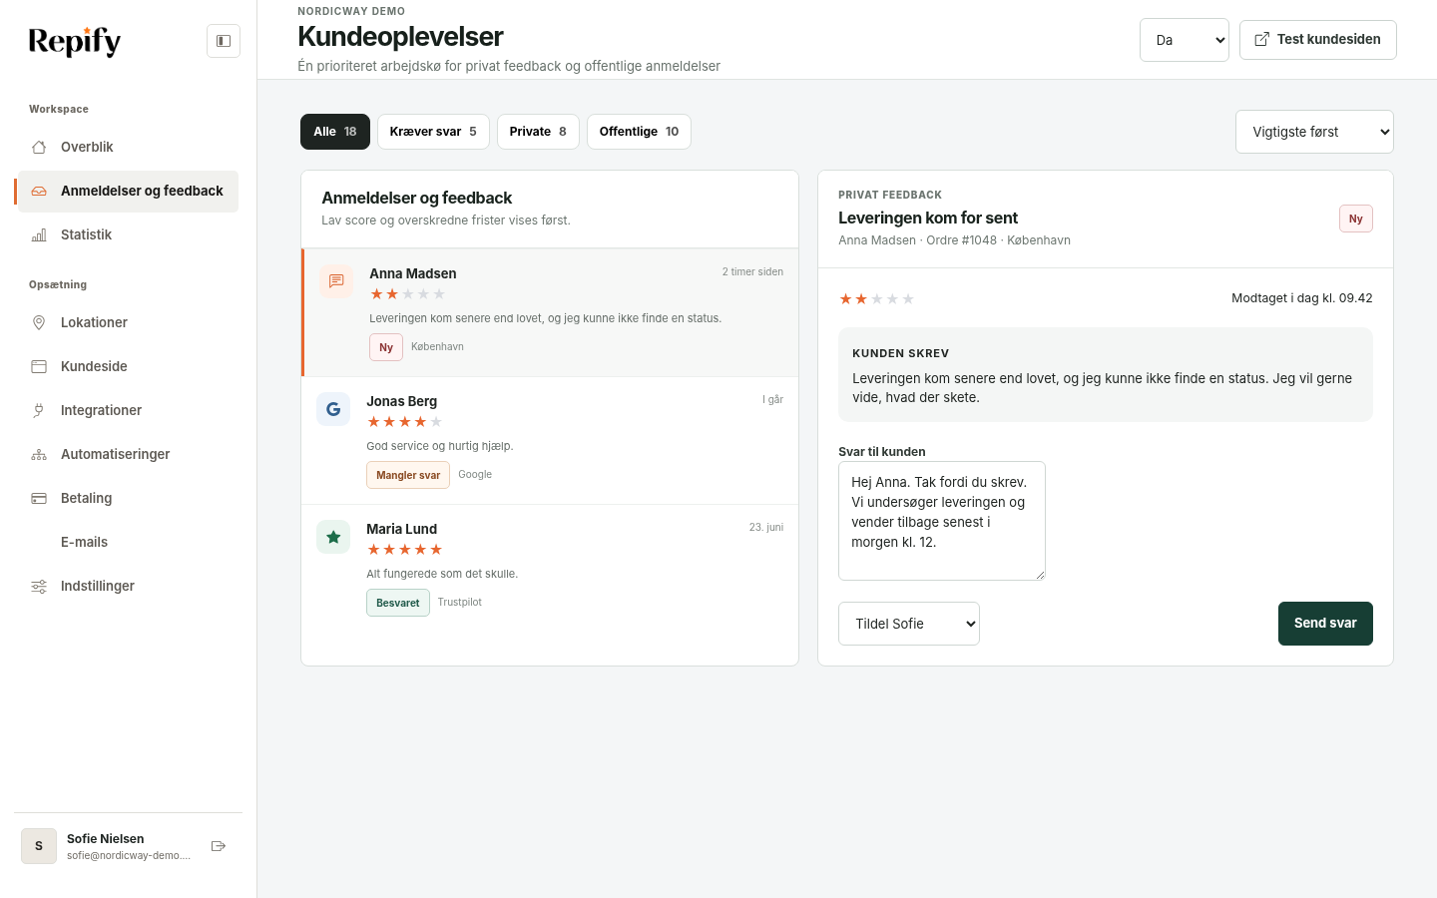Viewport: 1437px width, 898px height.
Task: Click the Lokationer pin icon
Action: (39, 322)
